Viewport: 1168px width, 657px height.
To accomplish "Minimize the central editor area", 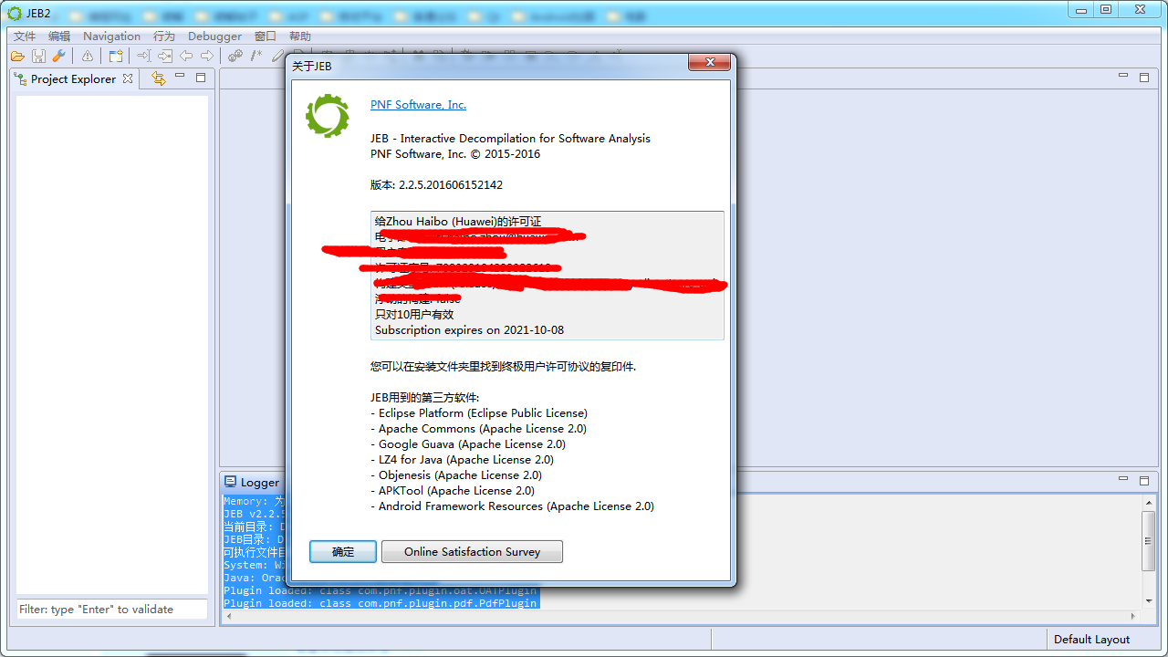I will 1123,77.
